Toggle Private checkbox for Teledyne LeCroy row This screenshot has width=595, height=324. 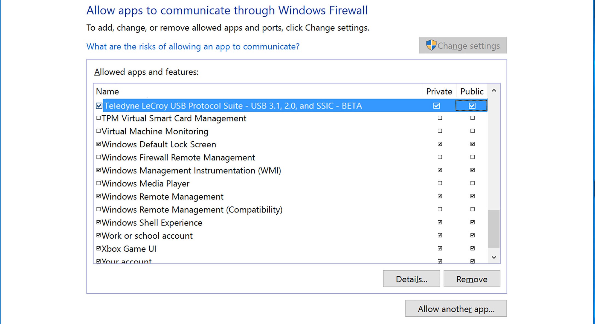[437, 106]
